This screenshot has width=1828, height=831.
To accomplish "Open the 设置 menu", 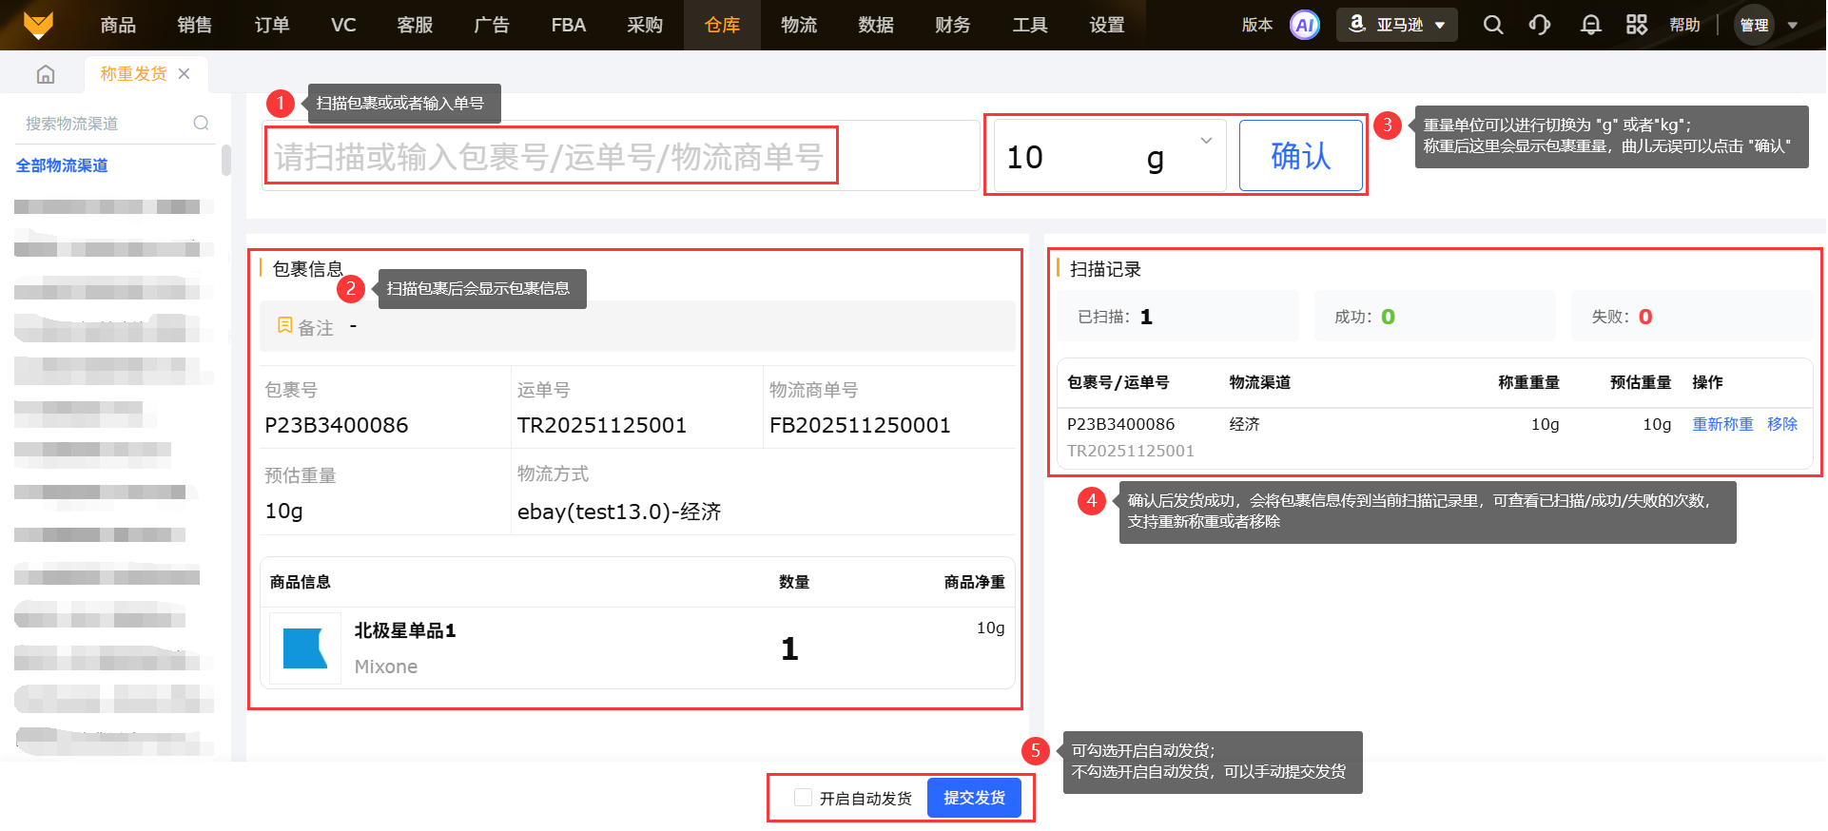I will [x=1107, y=26].
